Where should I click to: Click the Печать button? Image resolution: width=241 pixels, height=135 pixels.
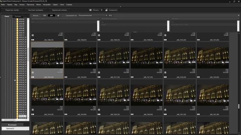click(x=94, y=10)
